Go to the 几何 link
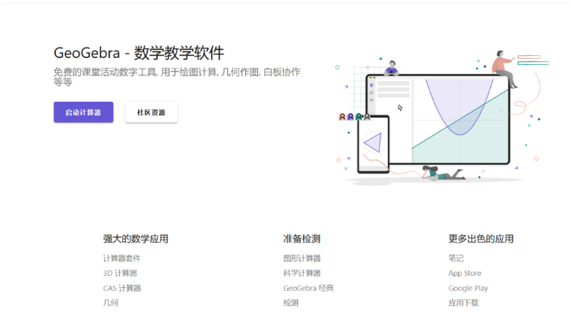Viewport: 569px width, 318px height. coord(110,303)
